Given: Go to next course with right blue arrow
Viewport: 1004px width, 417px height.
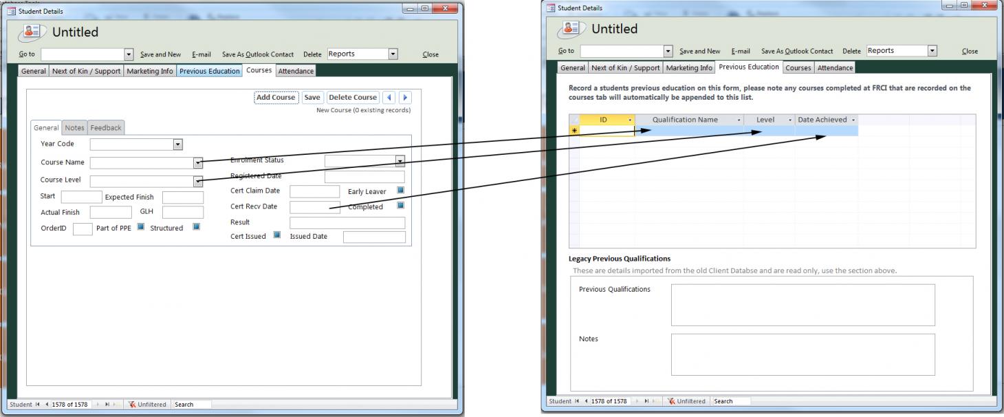Looking at the screenshot, I should click(405, 97).
